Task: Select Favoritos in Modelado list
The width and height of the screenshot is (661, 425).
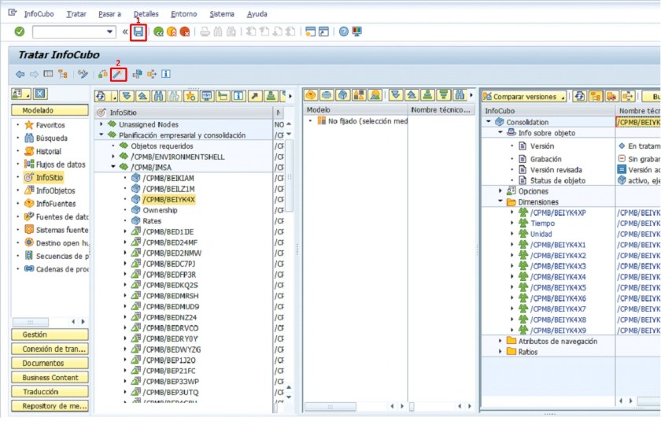Action: click(50, 125)
